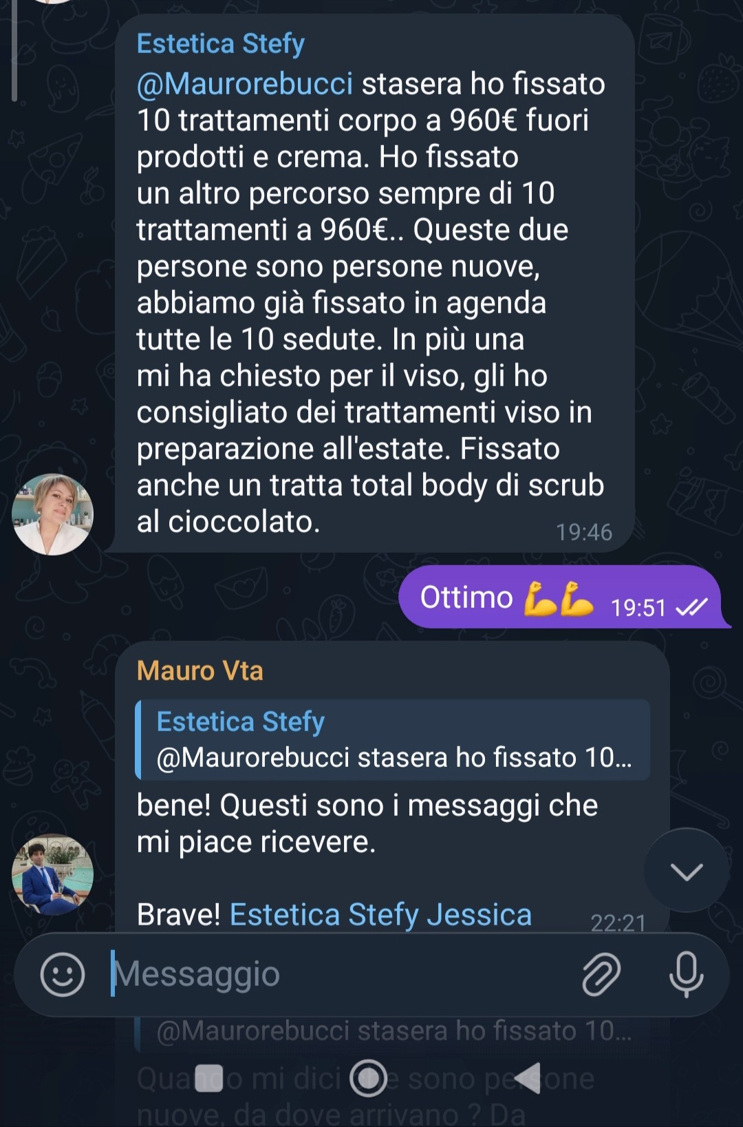This screenshot has height=1127, width=743.
Task: Select the purple Ottimo message bubble
Action: [x=560, y=597]
